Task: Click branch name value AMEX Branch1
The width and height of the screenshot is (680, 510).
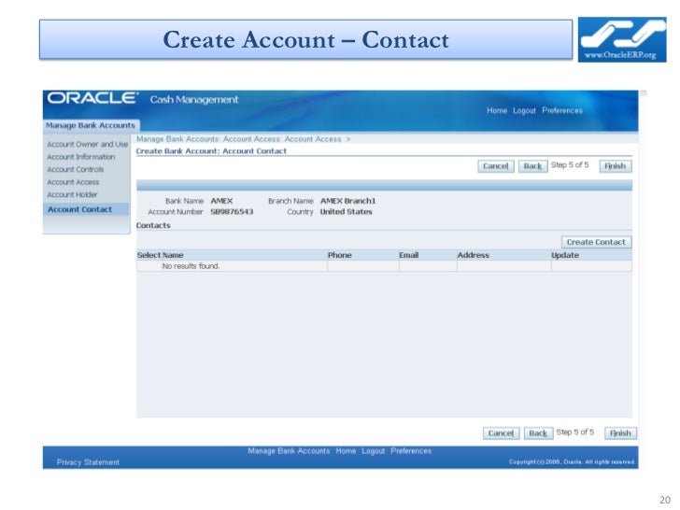Action: pos(348,201)
